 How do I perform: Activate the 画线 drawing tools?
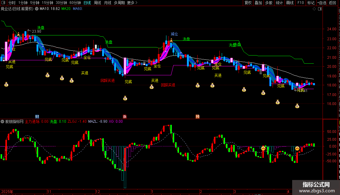(290, 3)
